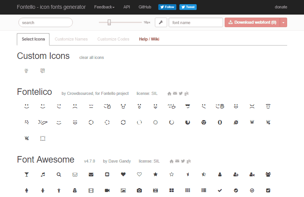Screen dimensions: 304x197
Task: Pick the empty heart outline icon
Action: point(139,174)
